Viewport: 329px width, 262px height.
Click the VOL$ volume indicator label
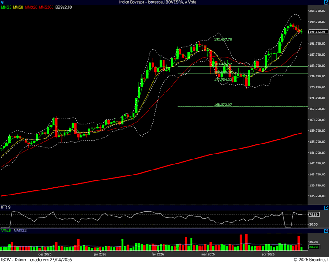tap(6, 231)
